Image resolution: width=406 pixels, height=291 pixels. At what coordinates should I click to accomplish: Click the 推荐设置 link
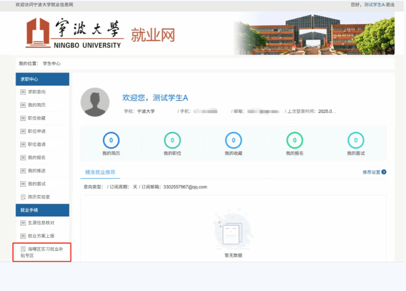point(371,172)
